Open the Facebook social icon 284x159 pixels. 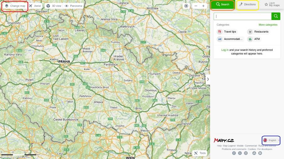(234, 153)
